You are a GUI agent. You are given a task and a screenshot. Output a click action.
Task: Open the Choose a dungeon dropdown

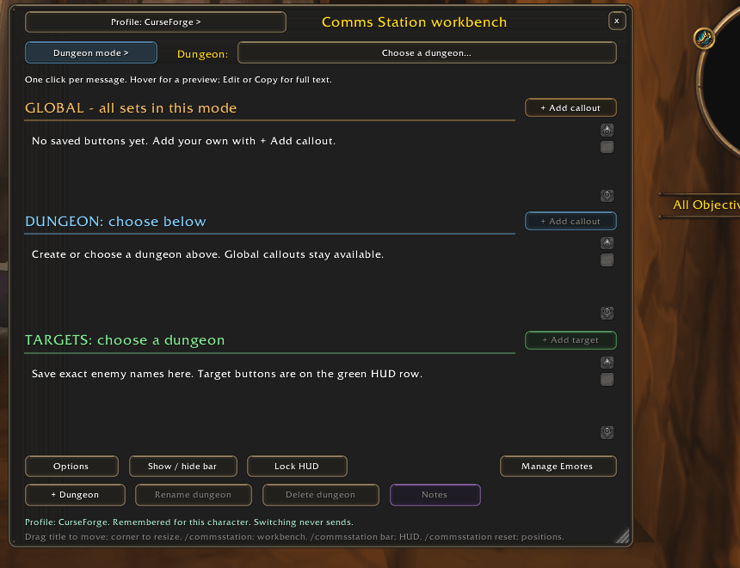(427, 52)
